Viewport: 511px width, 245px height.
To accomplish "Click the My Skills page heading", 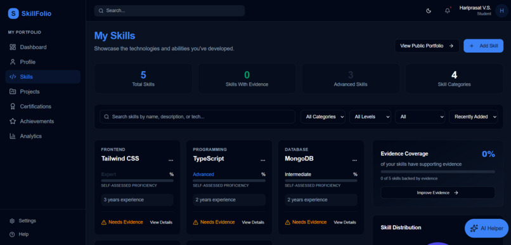I will [115, 36].
